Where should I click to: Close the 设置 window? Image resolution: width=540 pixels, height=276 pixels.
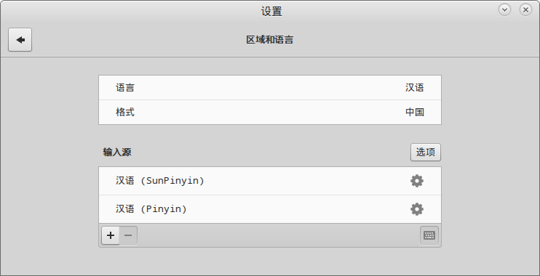[x=525, y=9]
